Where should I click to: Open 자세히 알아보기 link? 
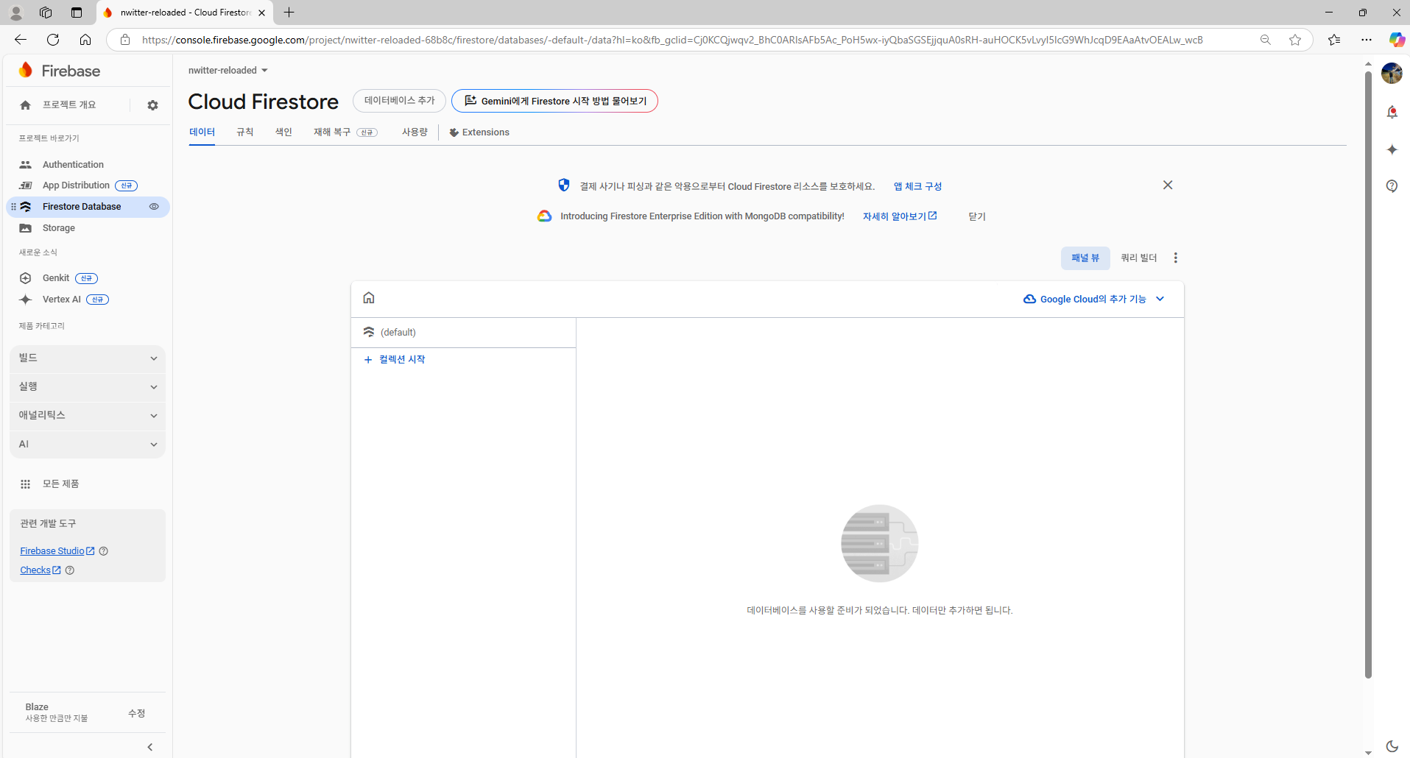coord(900,216)
